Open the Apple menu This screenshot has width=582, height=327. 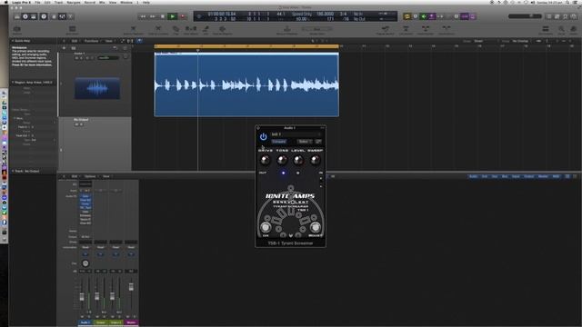(x=5, y=2)
